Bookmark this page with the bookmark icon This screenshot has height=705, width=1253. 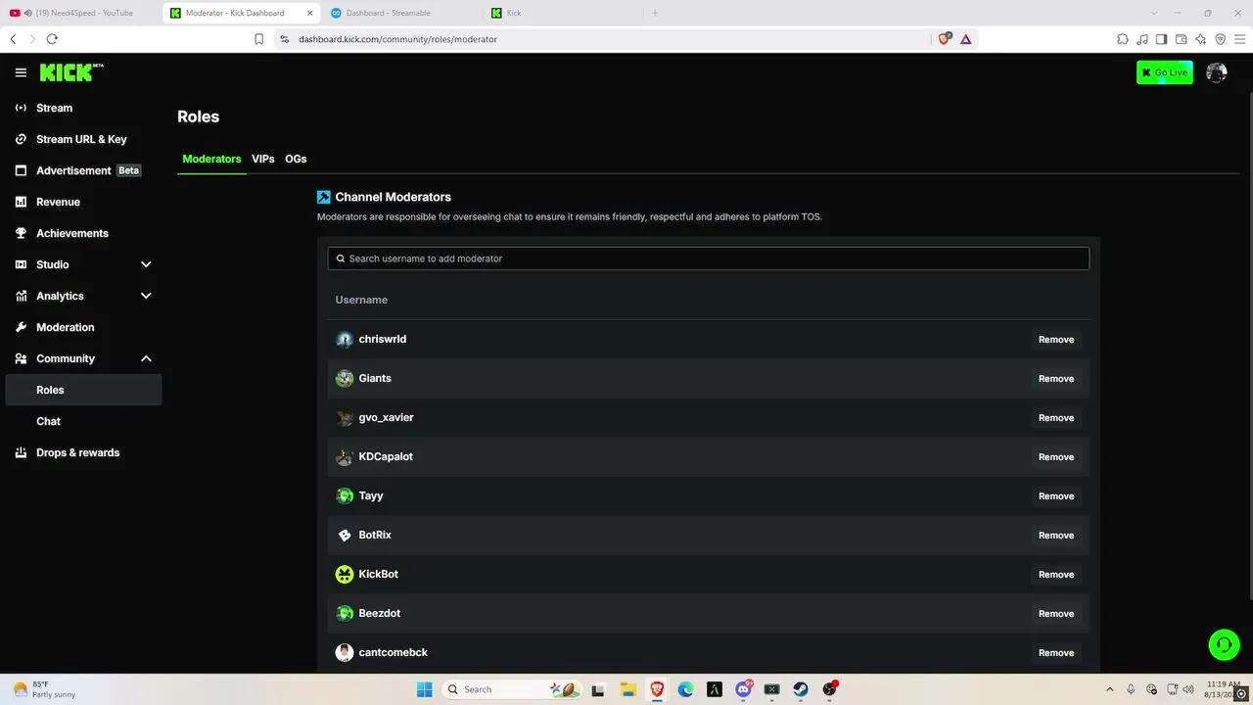point(258,39)
